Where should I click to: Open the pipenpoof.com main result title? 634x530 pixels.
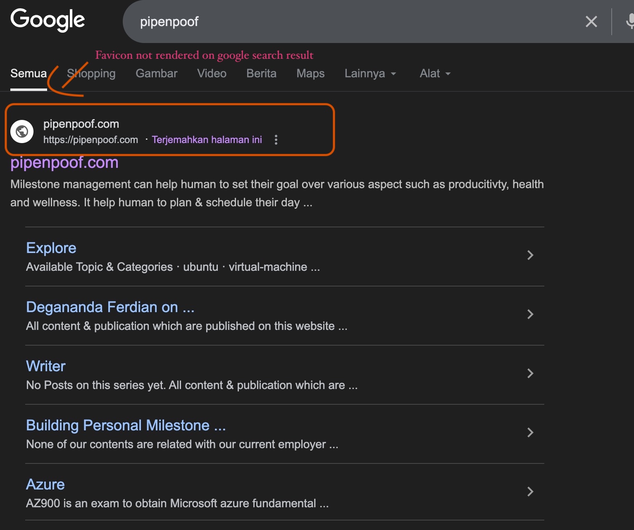coord(64,163)
